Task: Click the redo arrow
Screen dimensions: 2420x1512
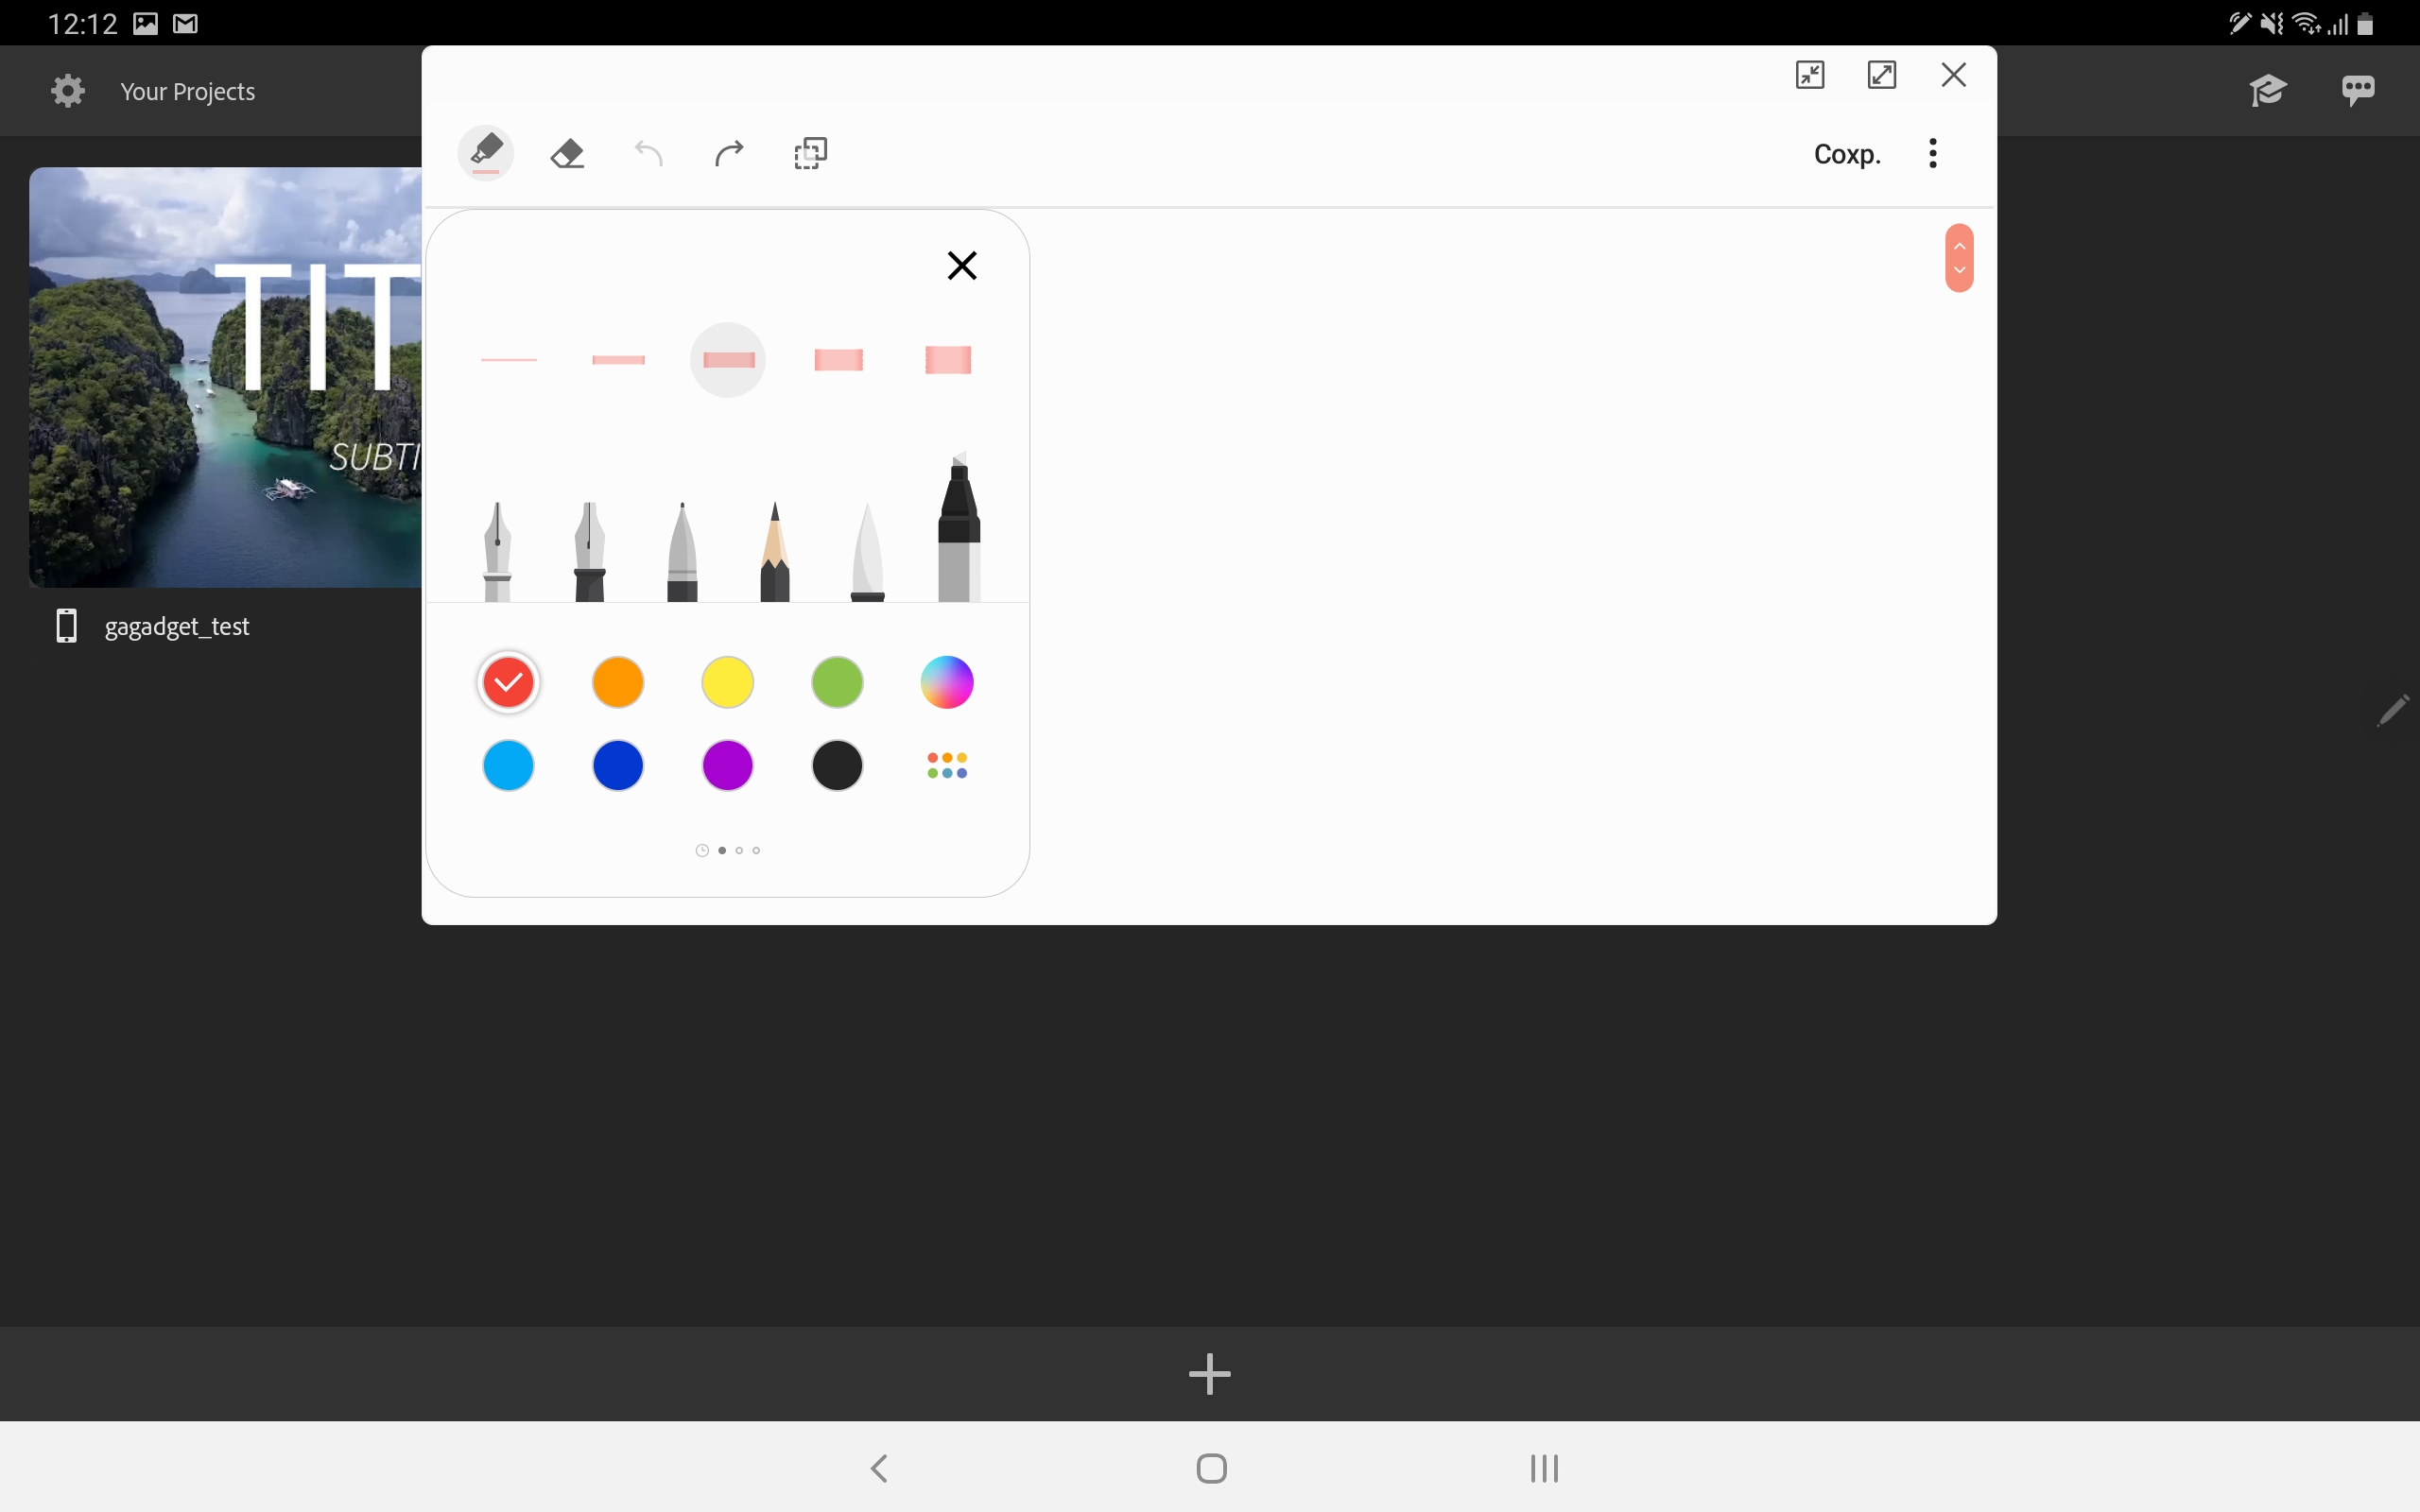Action: click(729, 154)
